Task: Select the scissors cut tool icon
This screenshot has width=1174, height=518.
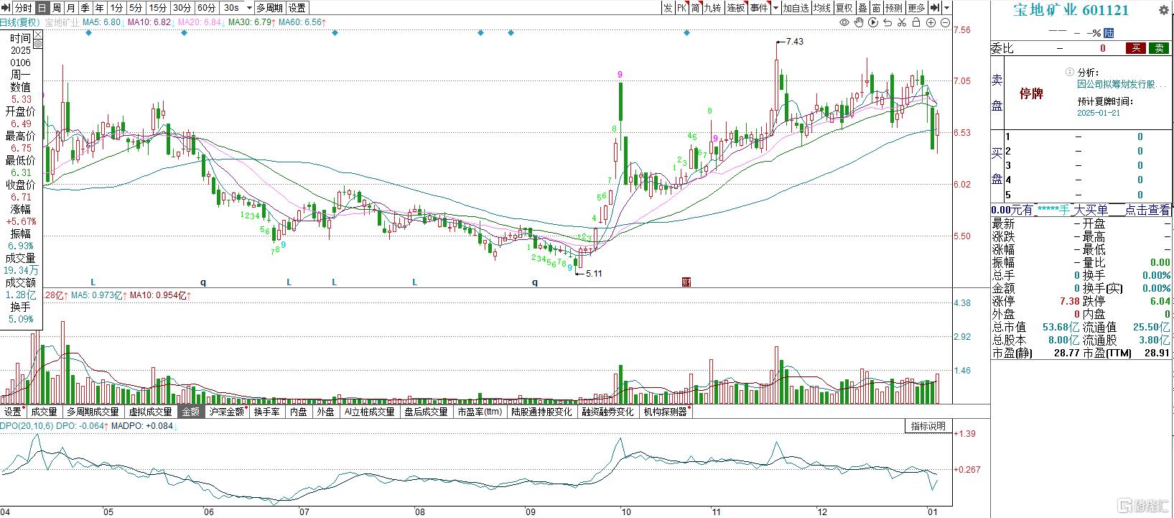Action: click(902, 22)
